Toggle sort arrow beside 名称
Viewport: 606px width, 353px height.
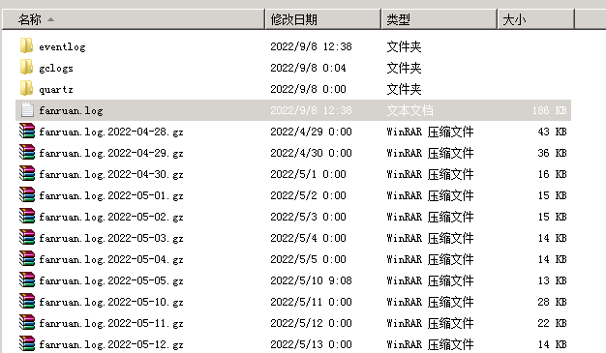(50, 19)
